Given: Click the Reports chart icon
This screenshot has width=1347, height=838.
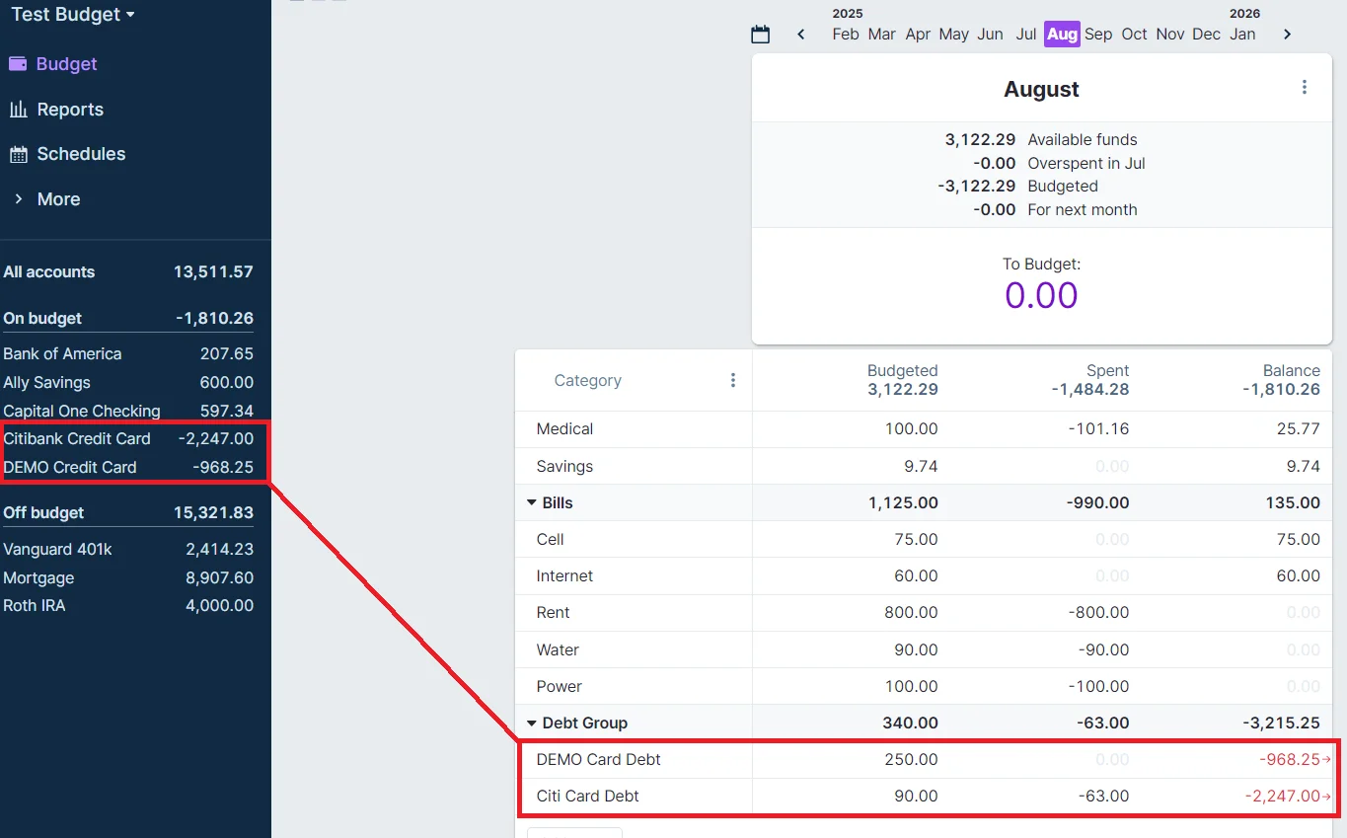Looking at the screenshot, I should tap(18, 110).
